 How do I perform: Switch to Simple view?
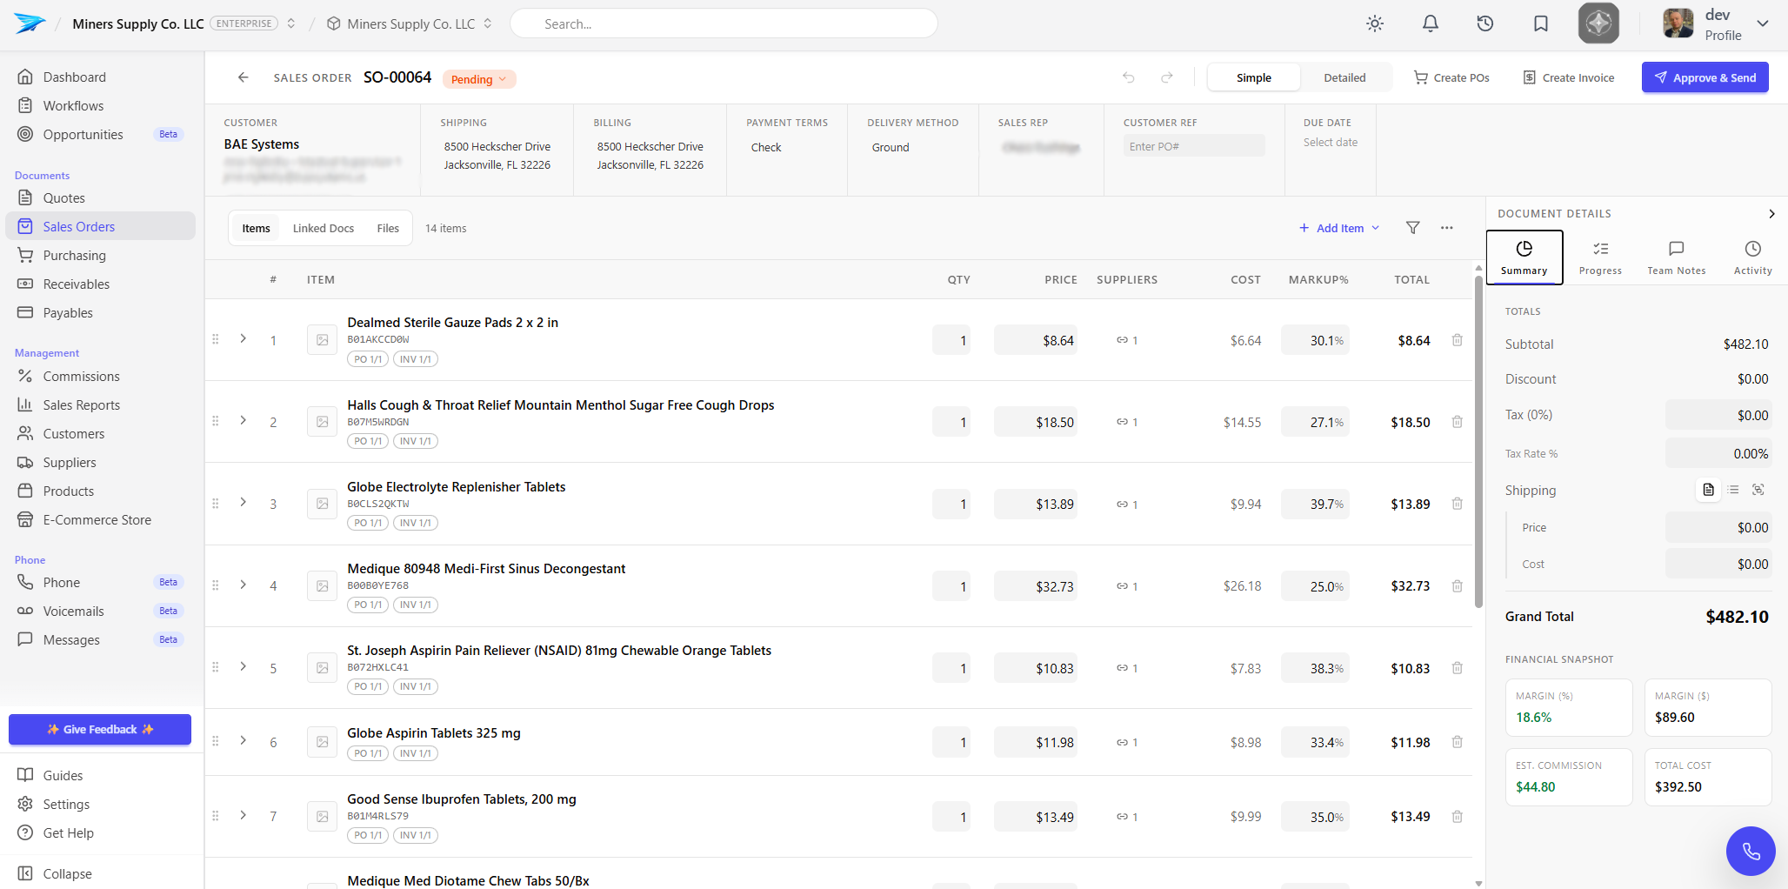[x=1254, y=77]
